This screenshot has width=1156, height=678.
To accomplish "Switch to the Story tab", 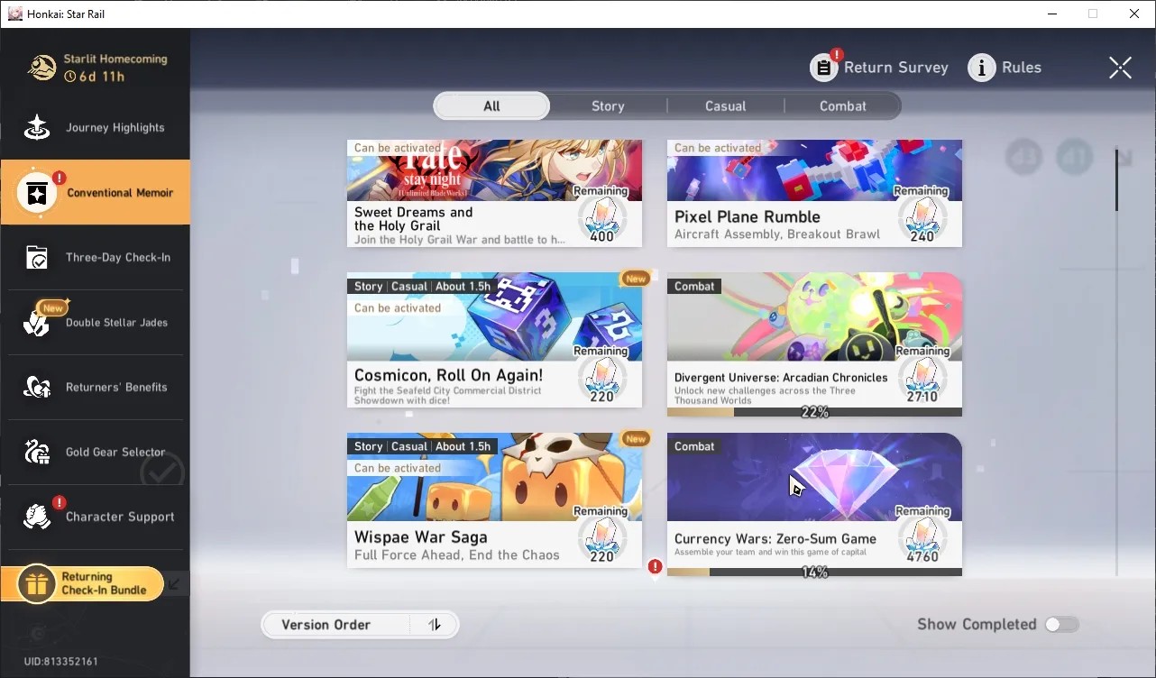I will click(x=608, y=106).
